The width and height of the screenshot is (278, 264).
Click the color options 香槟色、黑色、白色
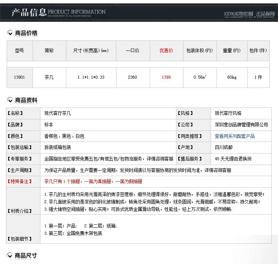tap(64, 136)
